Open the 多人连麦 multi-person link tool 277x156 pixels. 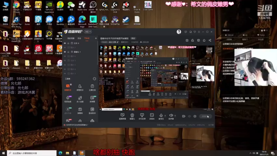coord(80,99)
